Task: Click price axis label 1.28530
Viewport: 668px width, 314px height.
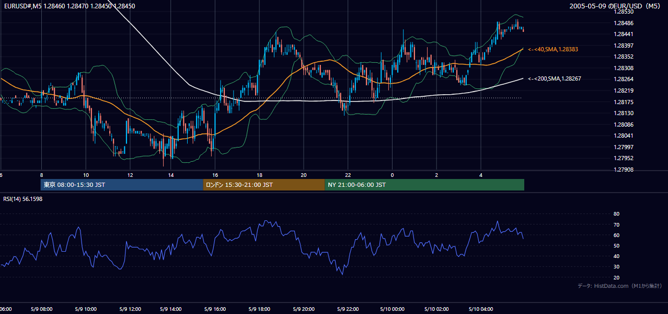Action: click(x=623, y=12)
